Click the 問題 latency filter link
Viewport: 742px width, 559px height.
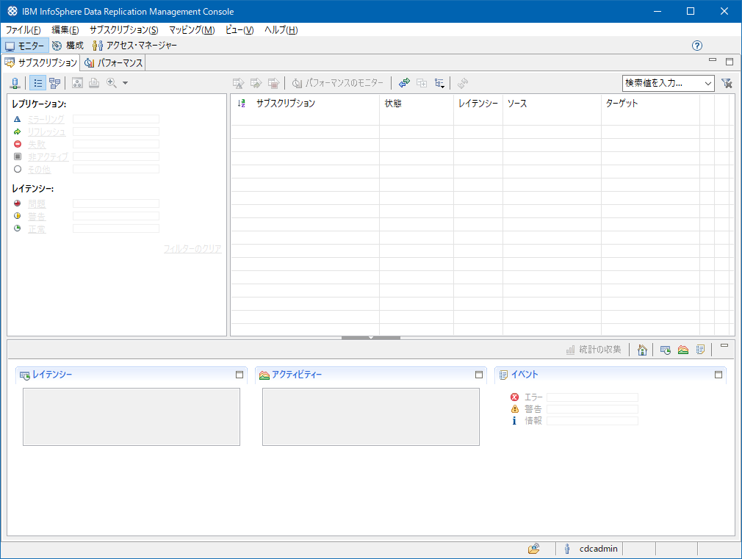37,204
